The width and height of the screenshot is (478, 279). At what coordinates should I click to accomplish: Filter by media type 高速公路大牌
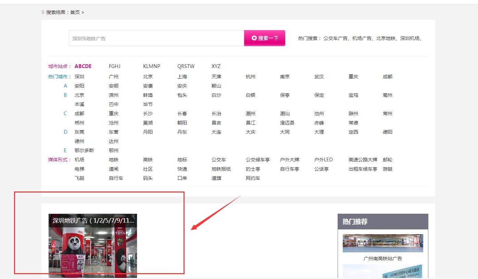(363, 160)
